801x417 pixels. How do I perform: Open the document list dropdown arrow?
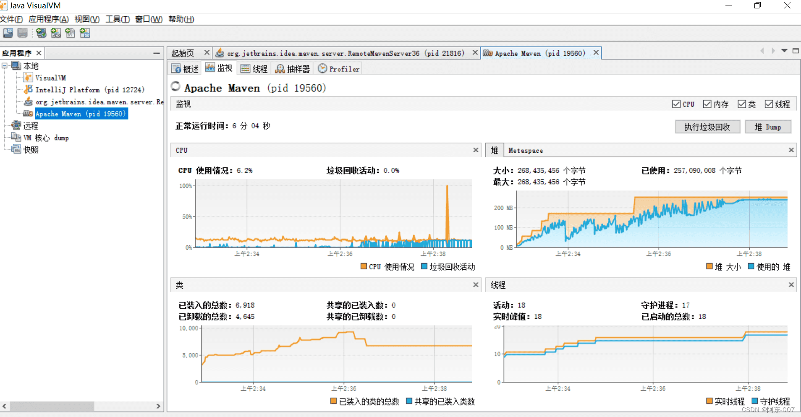[784, 51]
